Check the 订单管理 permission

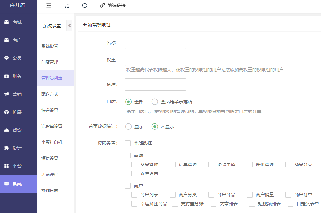173,164
